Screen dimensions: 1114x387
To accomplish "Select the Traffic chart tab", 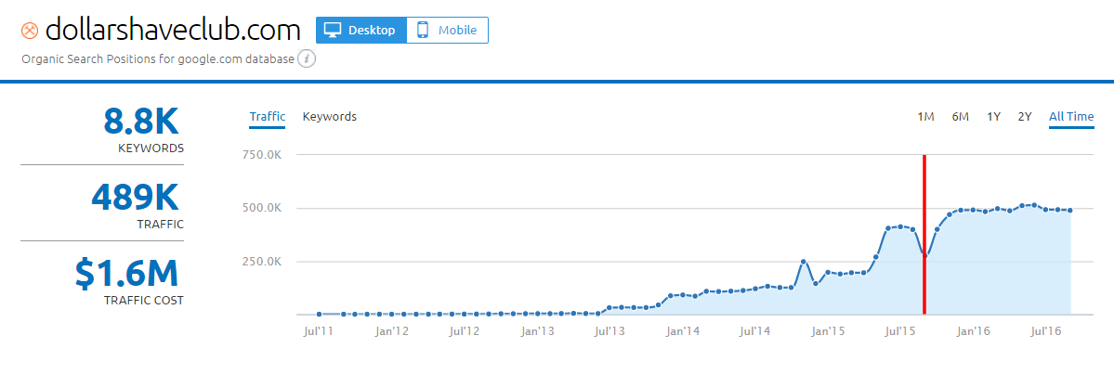I will tap(268, 116).
